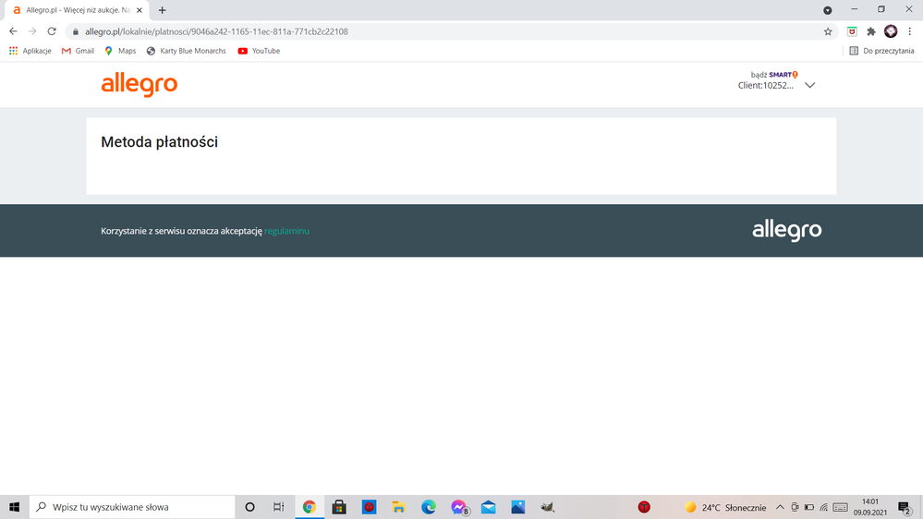Click the Allegro logo in the header

point(139,85)
